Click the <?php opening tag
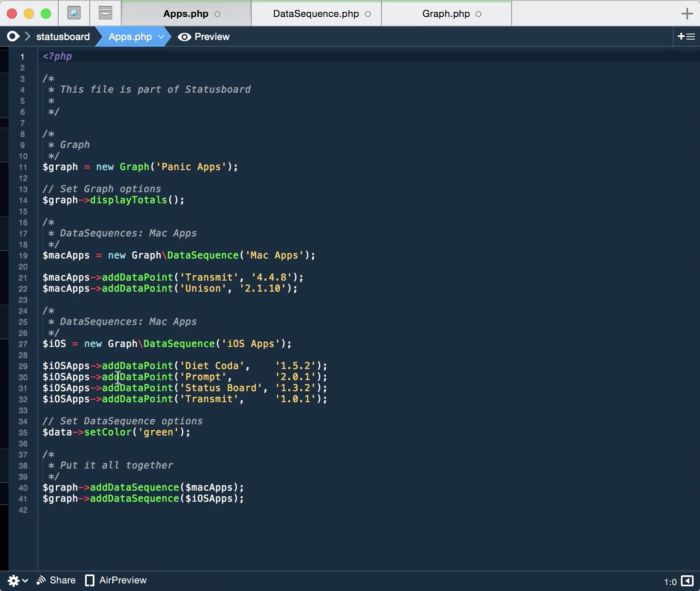 pyautogui.click(x=57, y=56)
